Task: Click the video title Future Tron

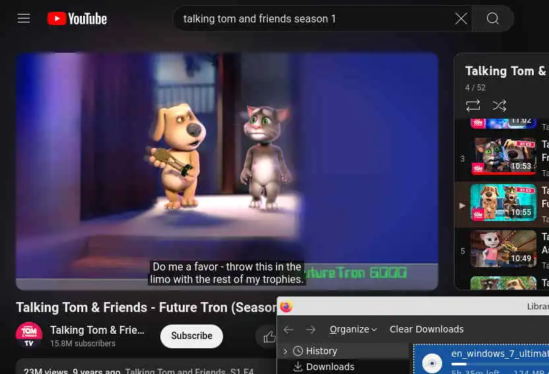Action: pos(146,307)
